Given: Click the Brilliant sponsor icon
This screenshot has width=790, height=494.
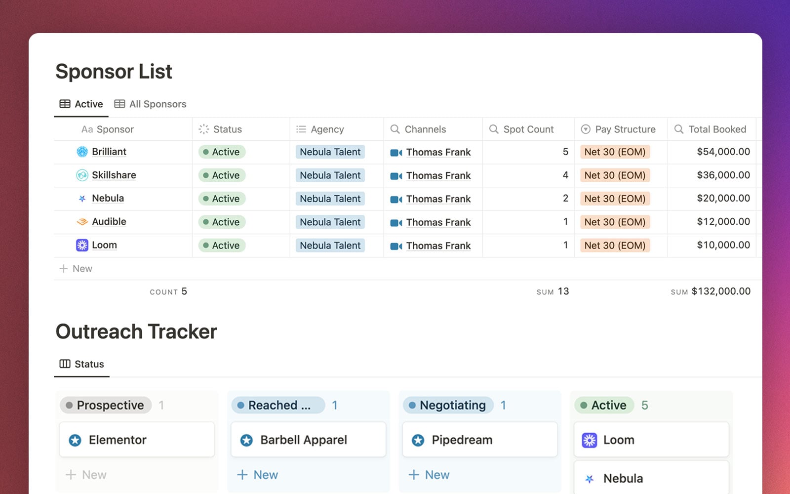Looking at the screenshot, I should (81, 152).
